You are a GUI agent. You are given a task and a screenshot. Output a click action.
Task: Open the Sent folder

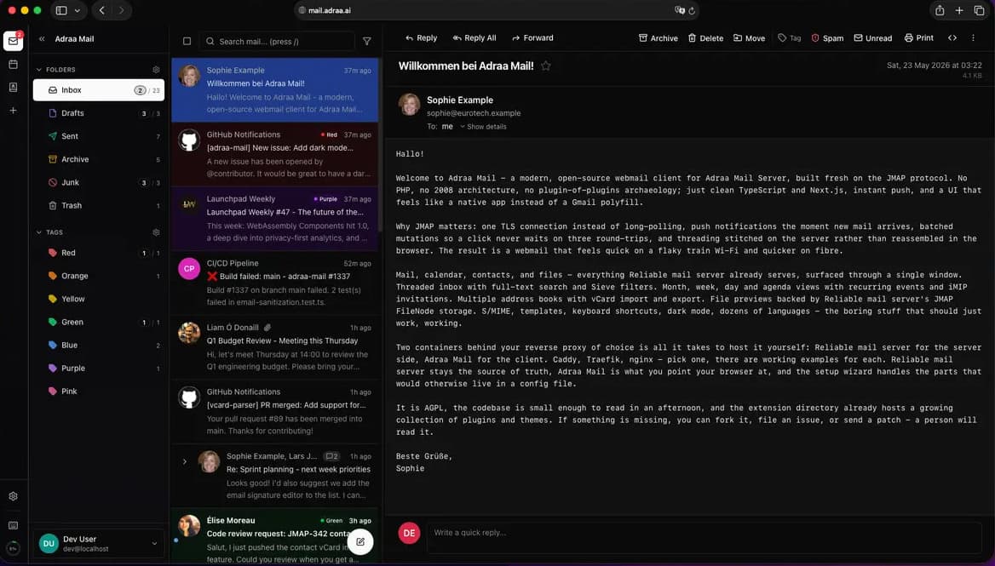pyautogui.click(x=98, y=136)
